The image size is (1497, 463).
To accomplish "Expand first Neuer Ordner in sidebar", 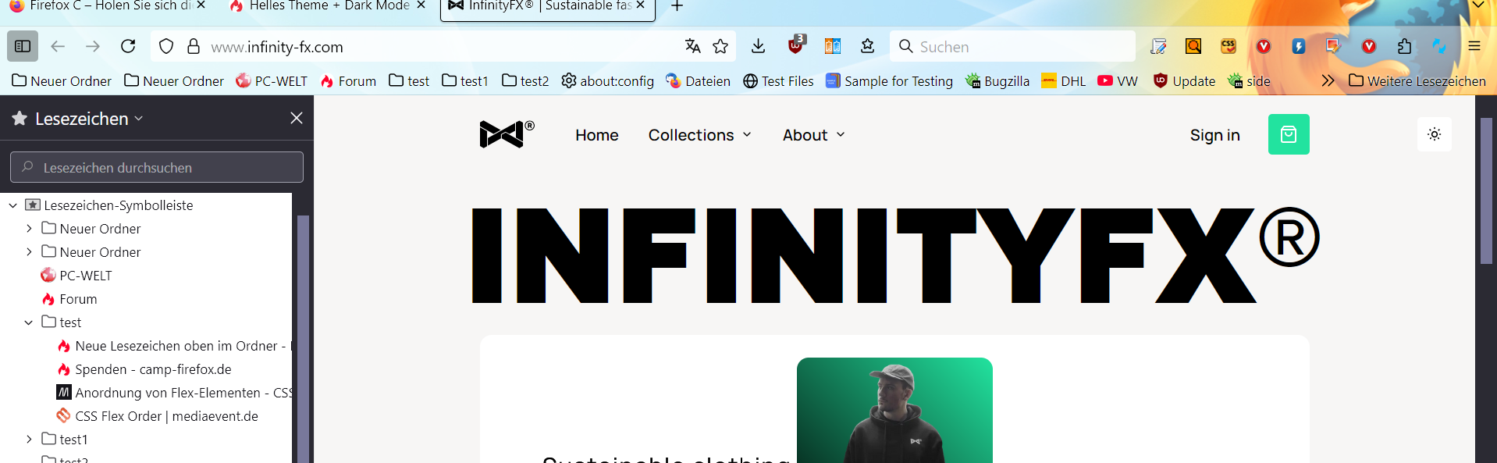I will 29,229.
